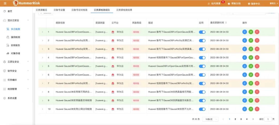The width and height of the screenshot is (279, 125).
Task: Click blue edit icon in row 7
Action: coord(245,83)
